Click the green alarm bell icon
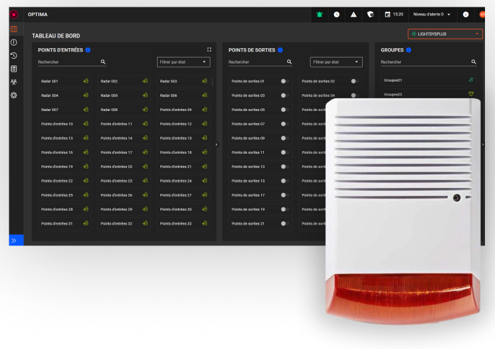 (x=319, y=14)
